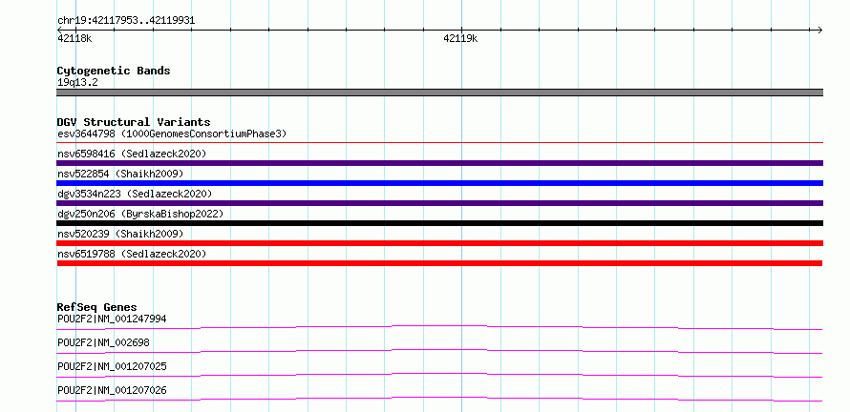Open the nsv522854 (Shaikh2009) variant label

tap(120, 174)
